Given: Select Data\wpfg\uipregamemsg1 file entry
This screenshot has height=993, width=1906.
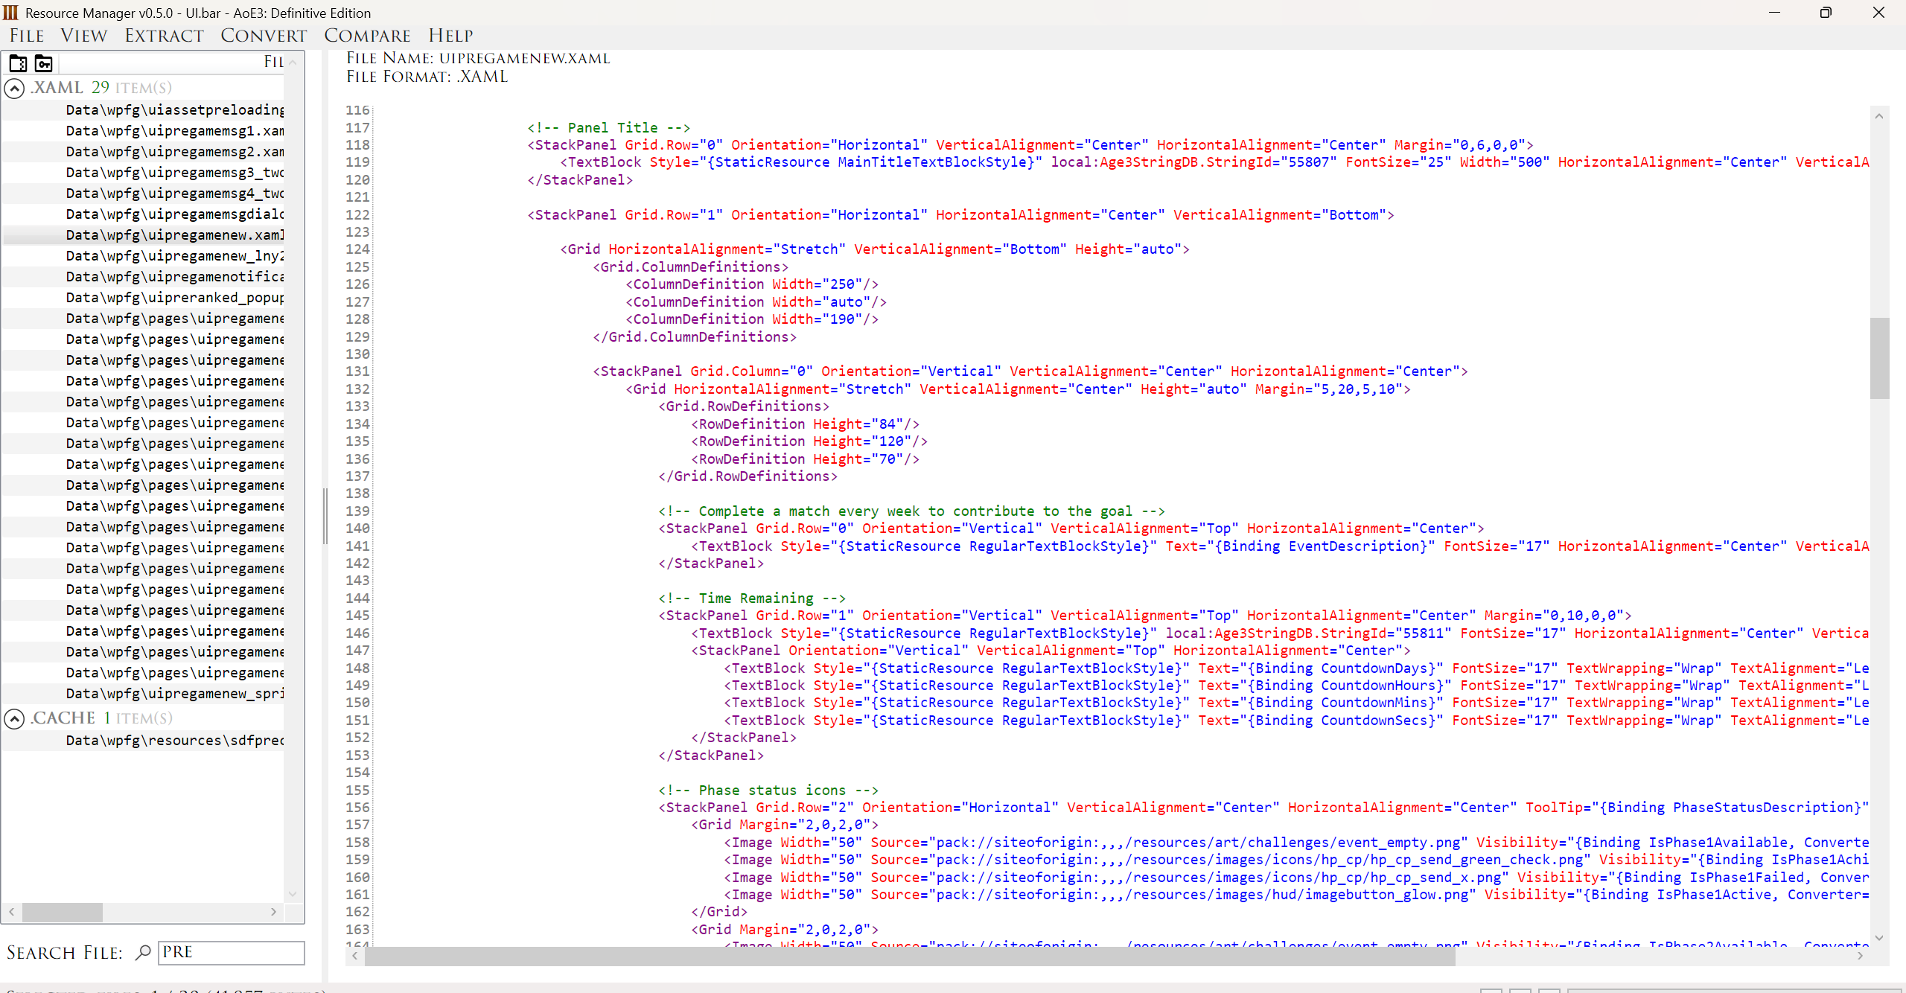Looking at the screenshot, I should pyautogui.click(x=174, y=131).
